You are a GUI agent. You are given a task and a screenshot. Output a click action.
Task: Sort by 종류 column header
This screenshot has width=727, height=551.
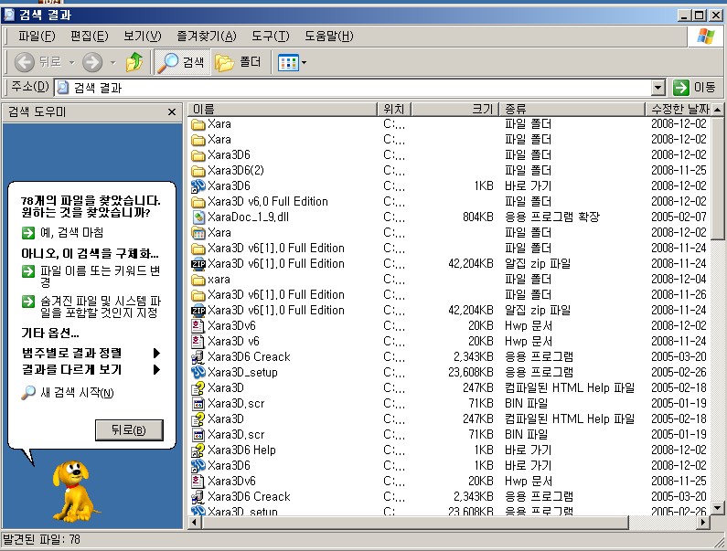pos(572,109)
